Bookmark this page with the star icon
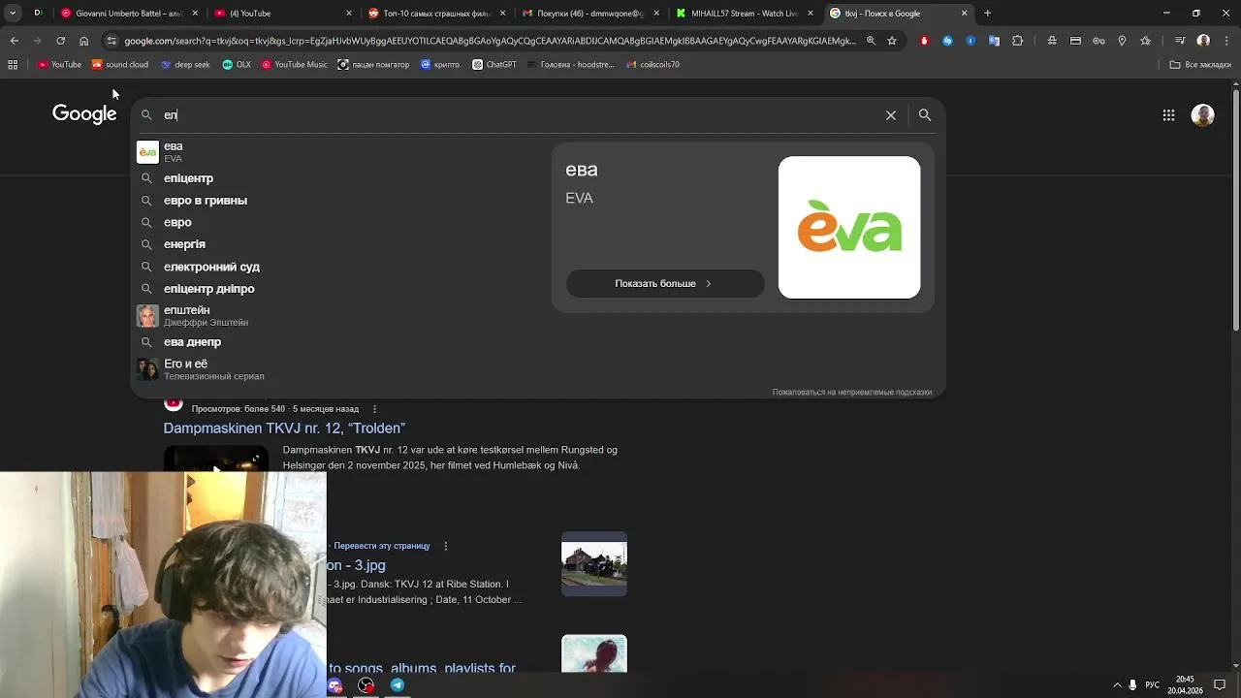Image resolution: width=1241 pixels, height=698 pixels. click(x=892, y=41)
